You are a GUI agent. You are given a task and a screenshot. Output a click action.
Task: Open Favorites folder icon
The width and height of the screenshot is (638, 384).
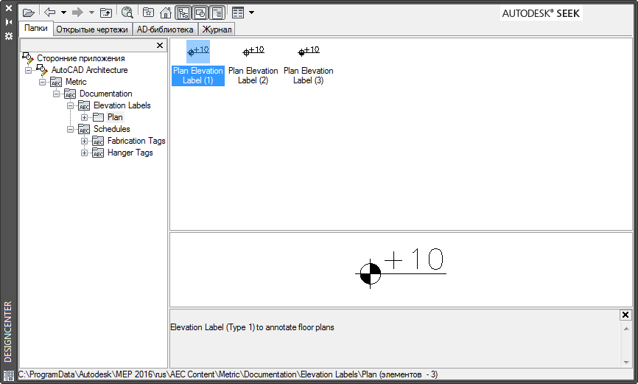click(149, 13)
